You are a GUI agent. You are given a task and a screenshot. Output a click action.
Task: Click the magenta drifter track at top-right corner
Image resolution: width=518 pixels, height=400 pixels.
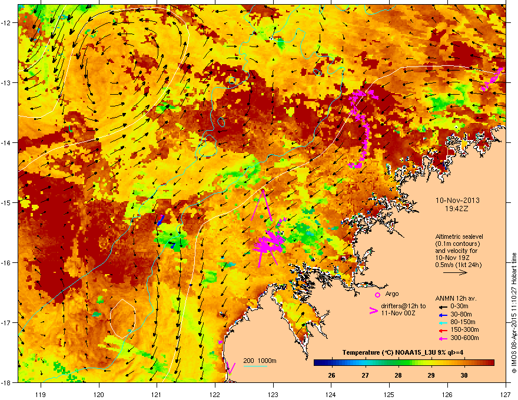[x=492, y=79]
